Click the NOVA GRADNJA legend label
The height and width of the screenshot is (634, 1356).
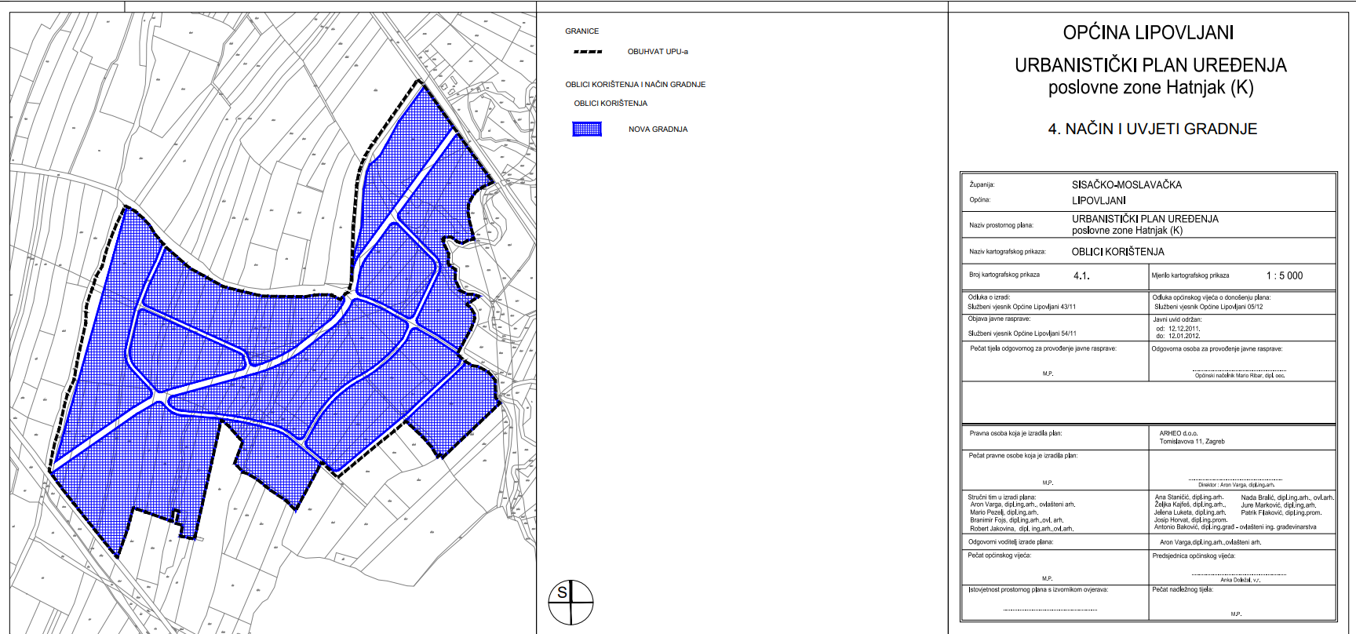pyautogui.click(x=658, y=129)
